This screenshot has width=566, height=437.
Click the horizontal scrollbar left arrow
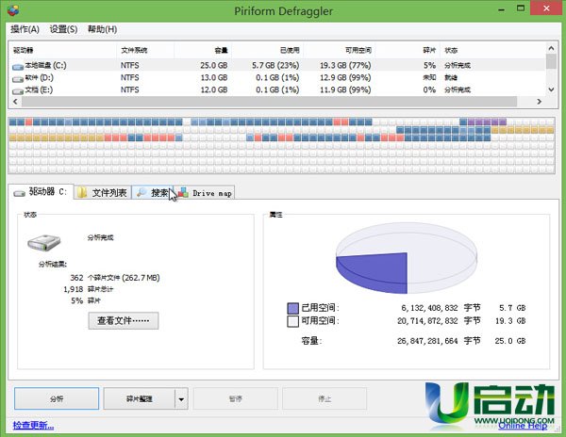click(15, 102)
